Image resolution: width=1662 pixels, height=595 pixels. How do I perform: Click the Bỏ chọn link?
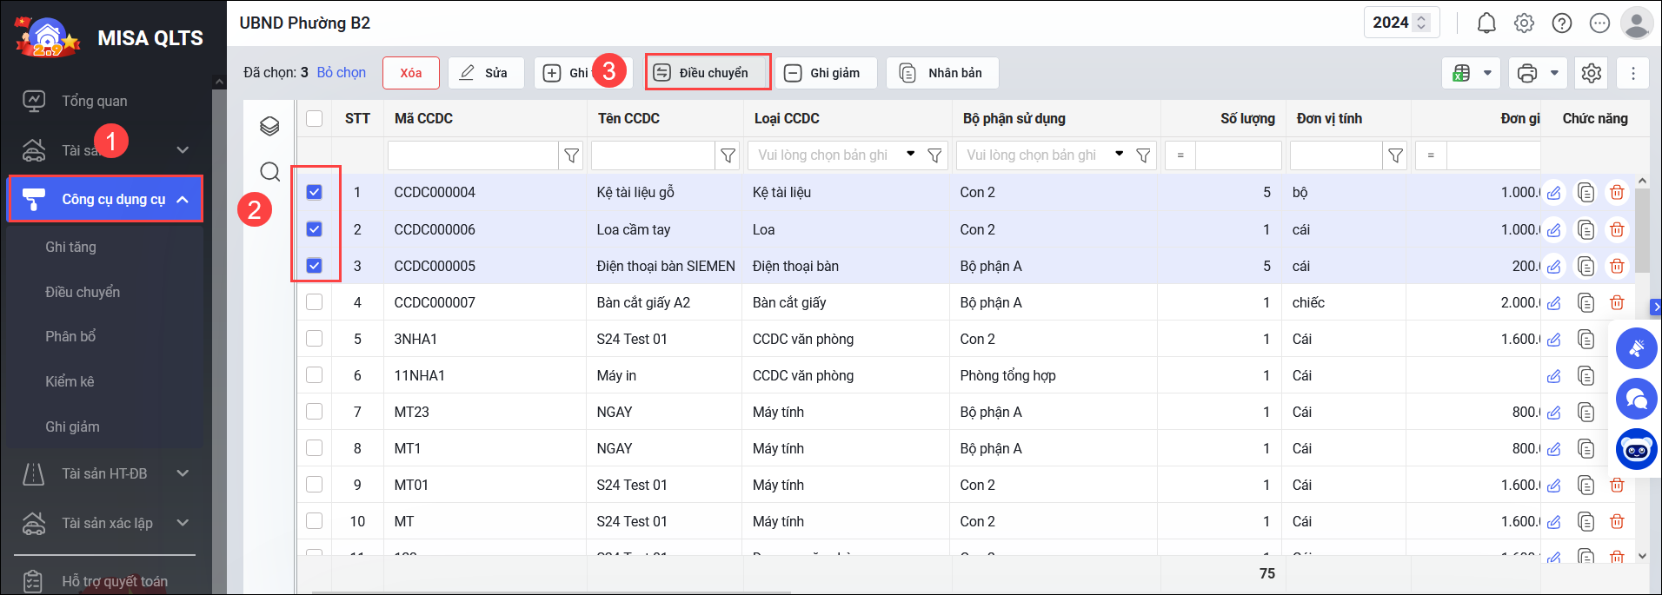point(341,73)
